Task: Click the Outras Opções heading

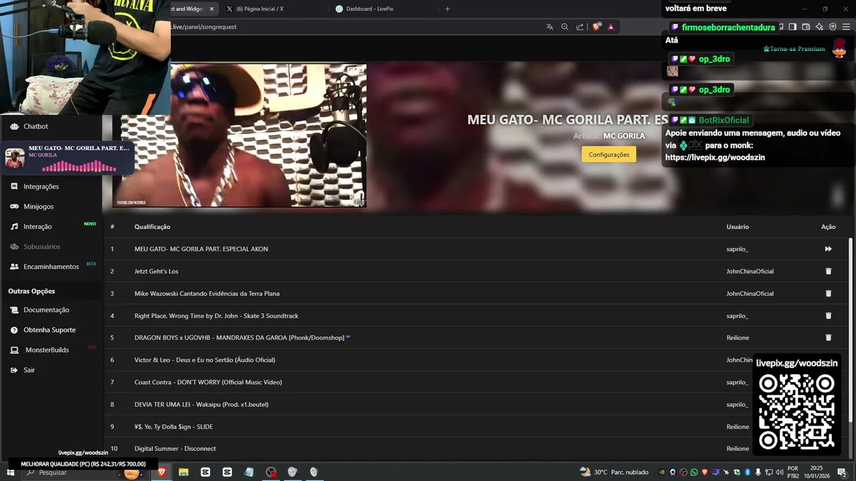Action: 31,291
